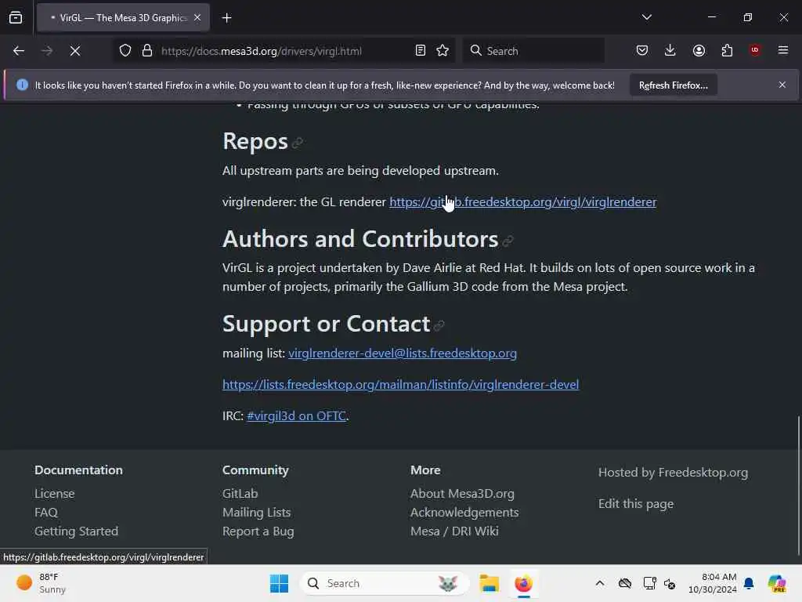Screen dimensions: 802x602
Task: Open the Firefox View (recent browsing) icon
Action: 16,17
